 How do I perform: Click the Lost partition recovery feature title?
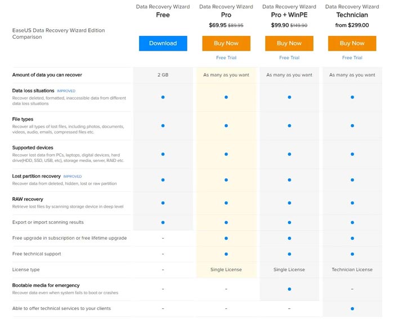click(36, 176)
